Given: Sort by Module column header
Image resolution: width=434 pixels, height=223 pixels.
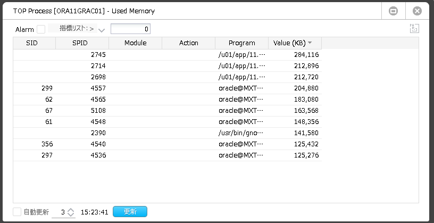Looking at the screenshot, I should pos(135,43).
